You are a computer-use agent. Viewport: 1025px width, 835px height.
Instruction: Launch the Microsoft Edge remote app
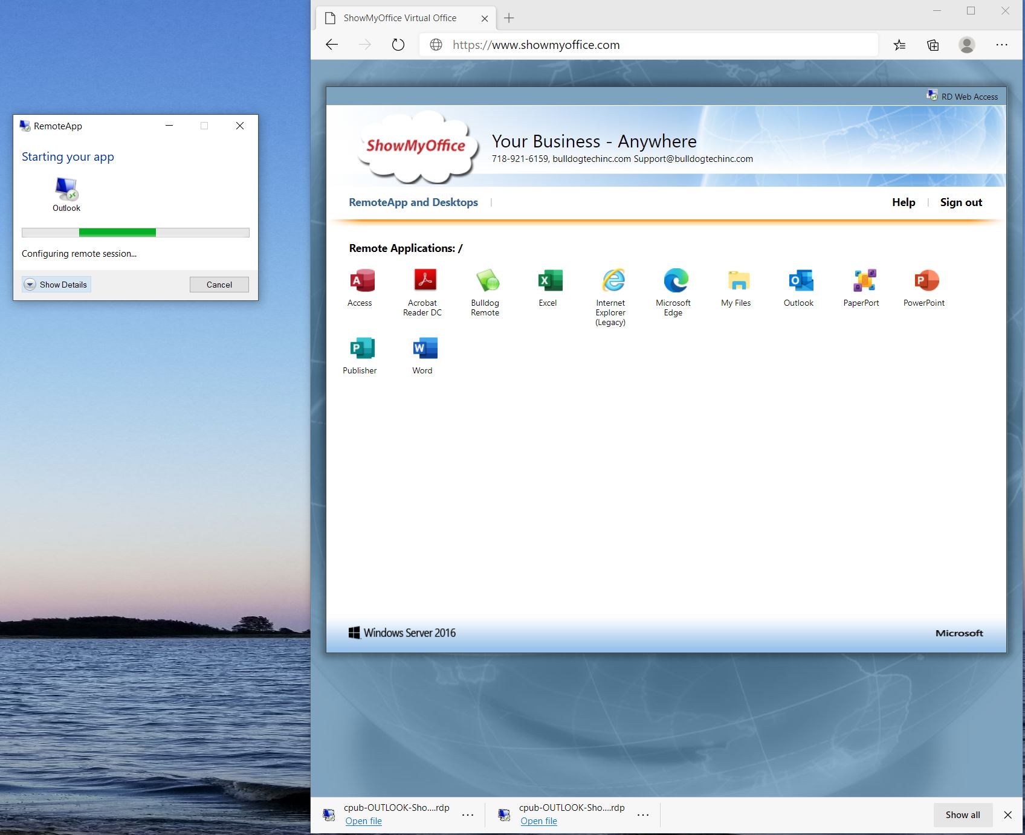[x=674, y=292]
